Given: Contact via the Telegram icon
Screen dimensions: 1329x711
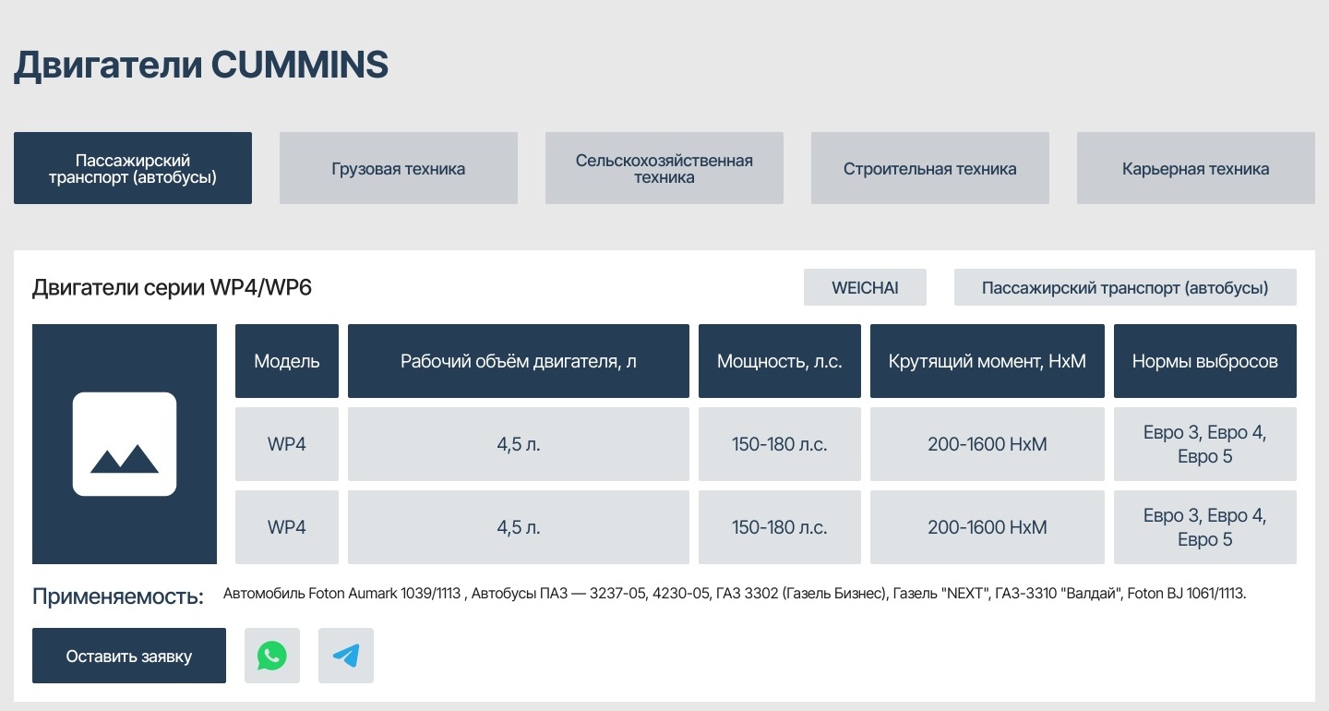Looking at the screenshot, I should (x=346, y=656).
